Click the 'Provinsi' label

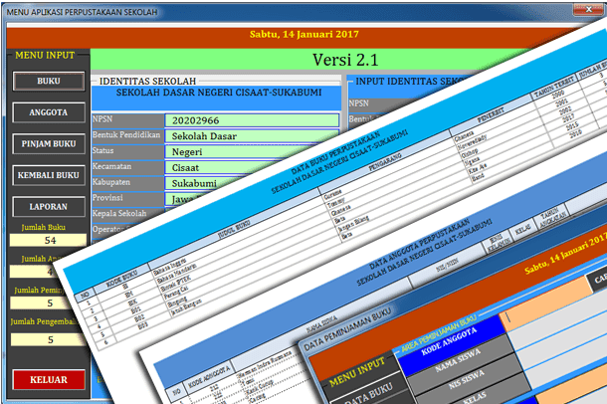(x=107, y=198)
